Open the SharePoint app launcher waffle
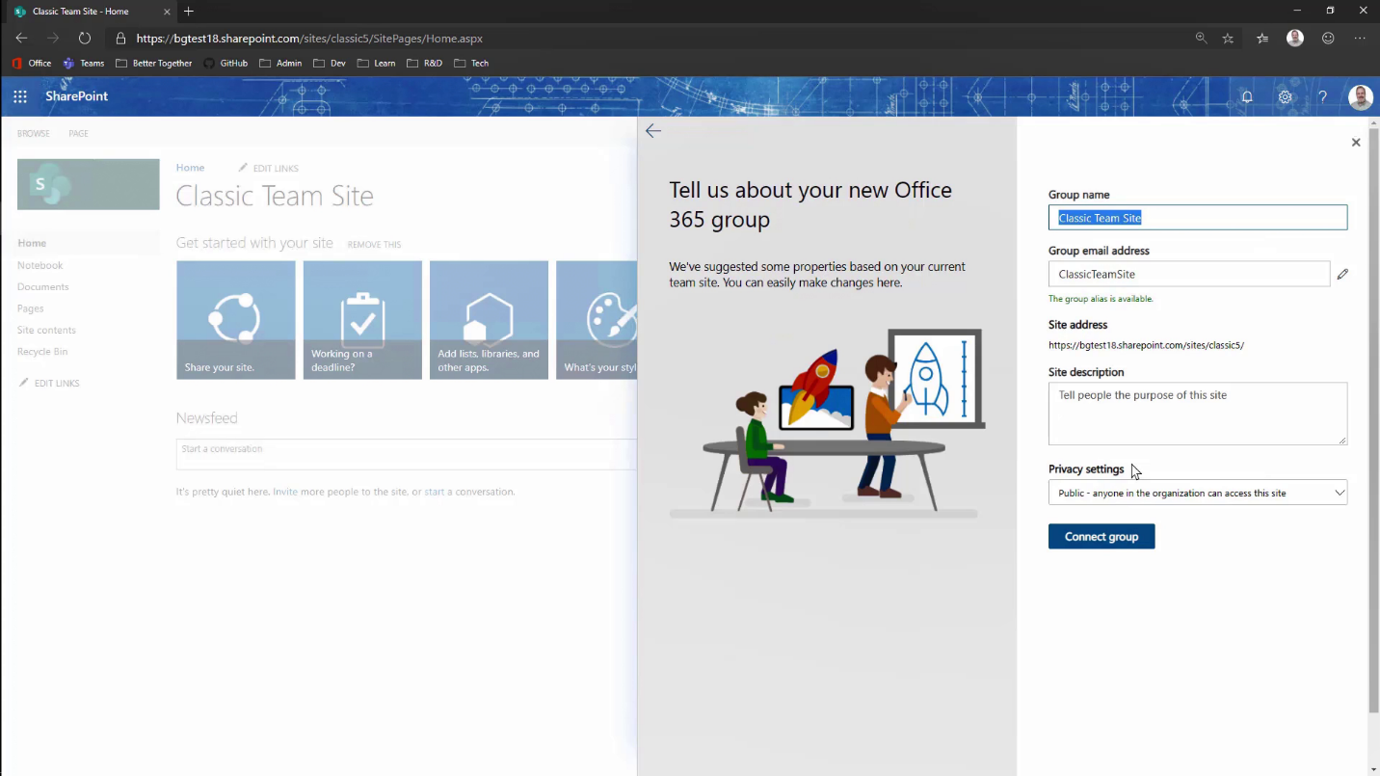The image size is (1380, 776). point(20,96)
